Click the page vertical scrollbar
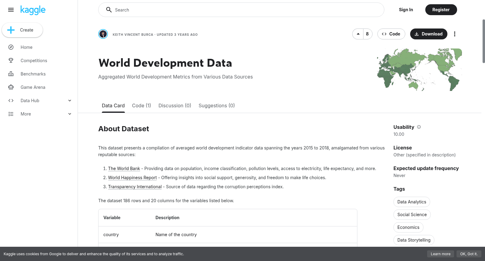Screen dimensions: 485x261 click(483, 41)
